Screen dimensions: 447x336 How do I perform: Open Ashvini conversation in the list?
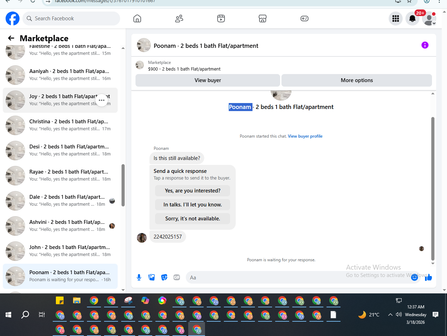click(60, 226)
